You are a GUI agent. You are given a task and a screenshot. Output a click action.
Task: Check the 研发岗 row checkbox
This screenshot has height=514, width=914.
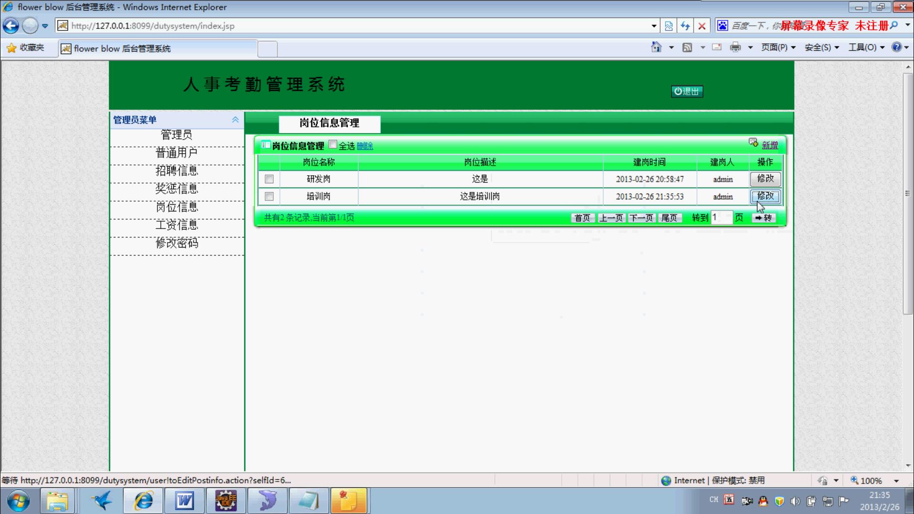[269, 179]
